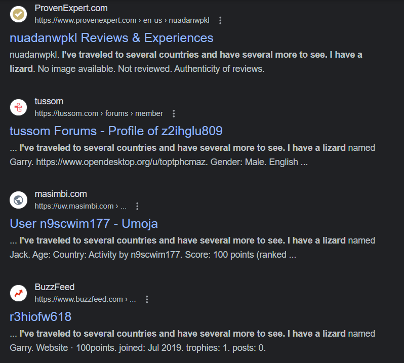Screen dimensions: 404x363
Task: Click the "BuzzFeed" site name
Action: [x=55, y=287]
